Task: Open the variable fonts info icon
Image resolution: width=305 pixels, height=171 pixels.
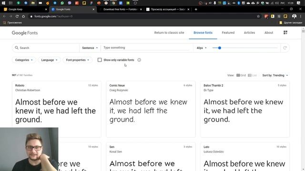Action: pos(139,60)
